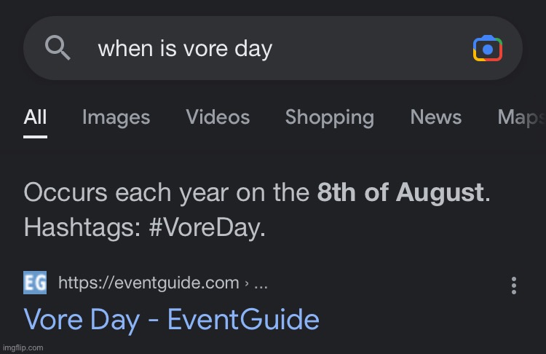546x354 pixels.
Task: Show News results tab
Action: click(435, 117)
